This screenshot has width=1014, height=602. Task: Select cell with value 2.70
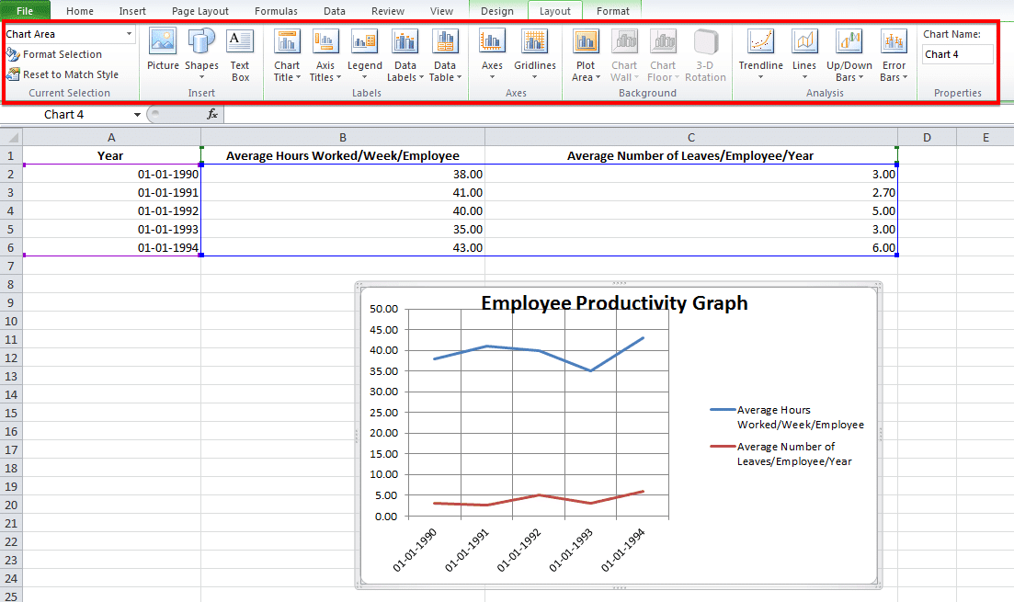point(690,193)
